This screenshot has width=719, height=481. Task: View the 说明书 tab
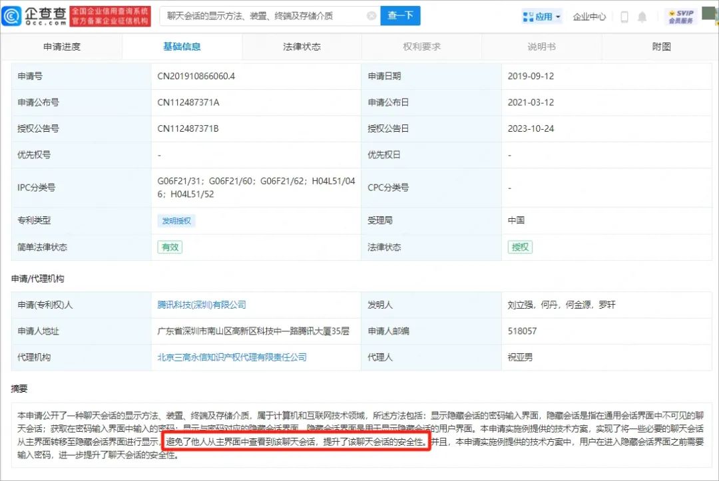(541, 47)
